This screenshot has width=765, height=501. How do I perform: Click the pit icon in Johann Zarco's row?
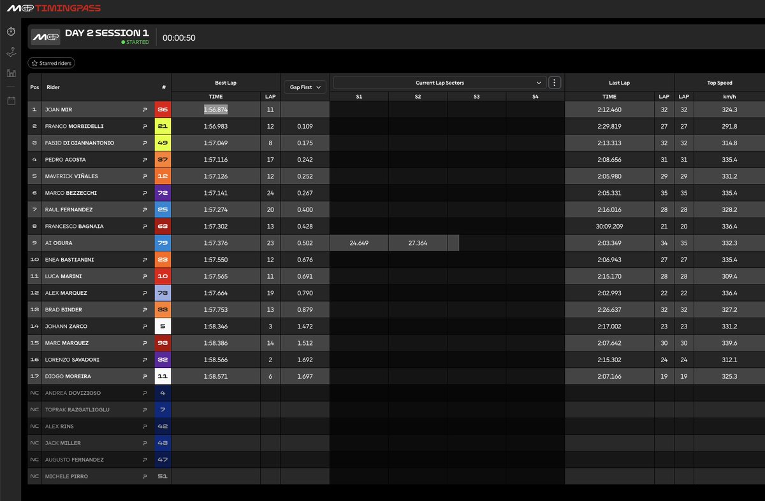pyautogui.click(x=145, y=326)
